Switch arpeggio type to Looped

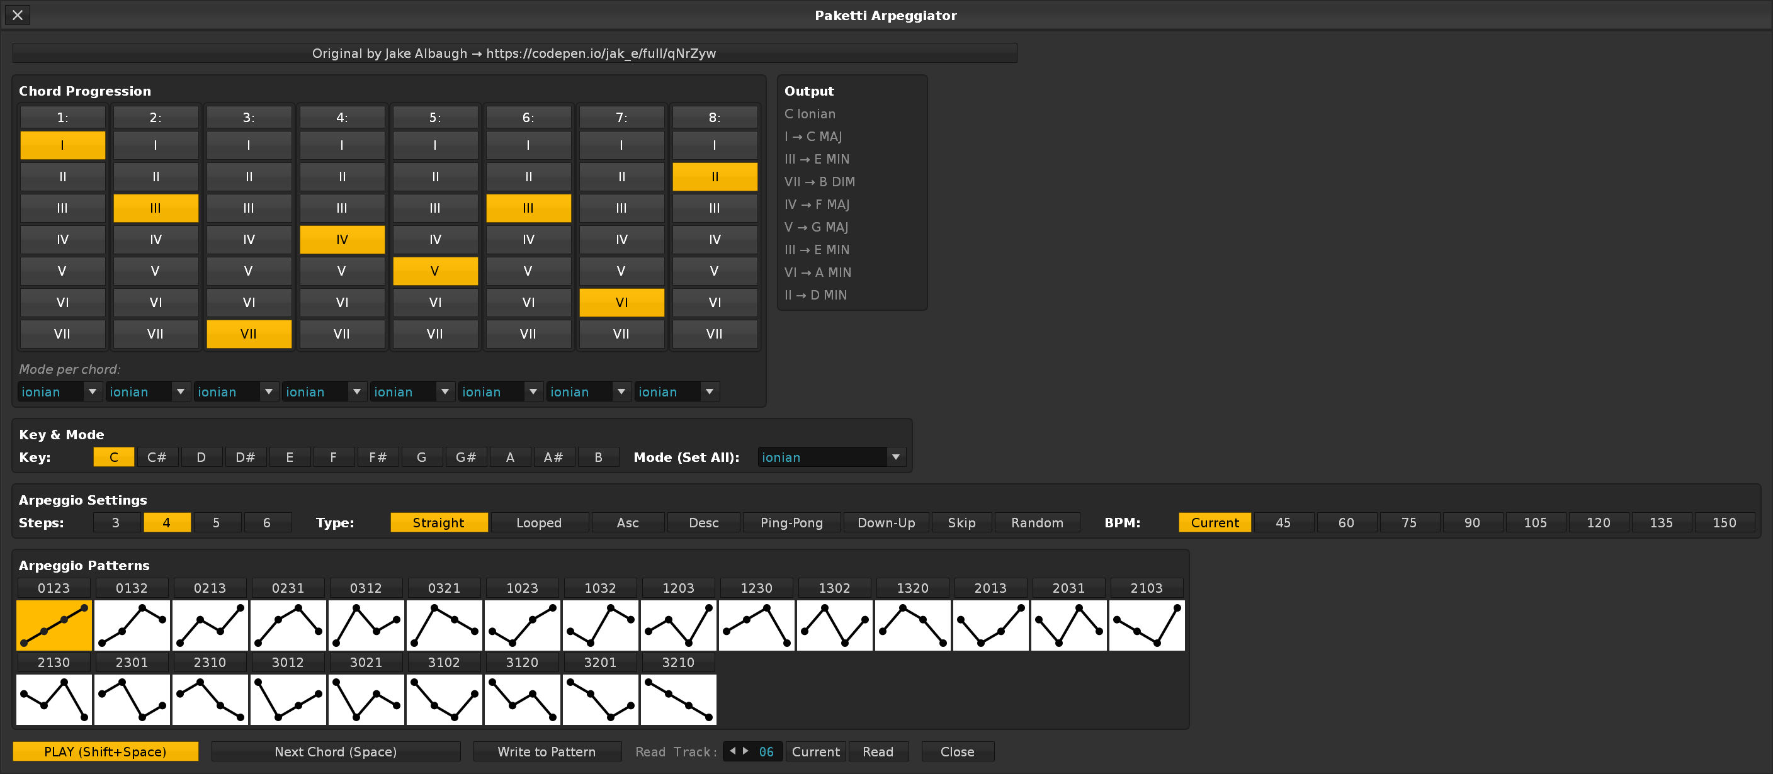[x=540, y=522]
